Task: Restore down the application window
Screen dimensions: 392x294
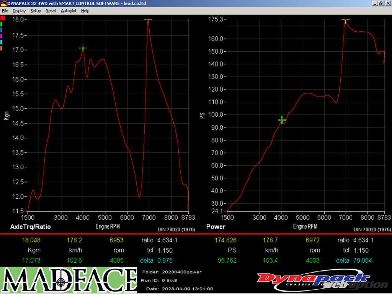Action: (381, 3)
